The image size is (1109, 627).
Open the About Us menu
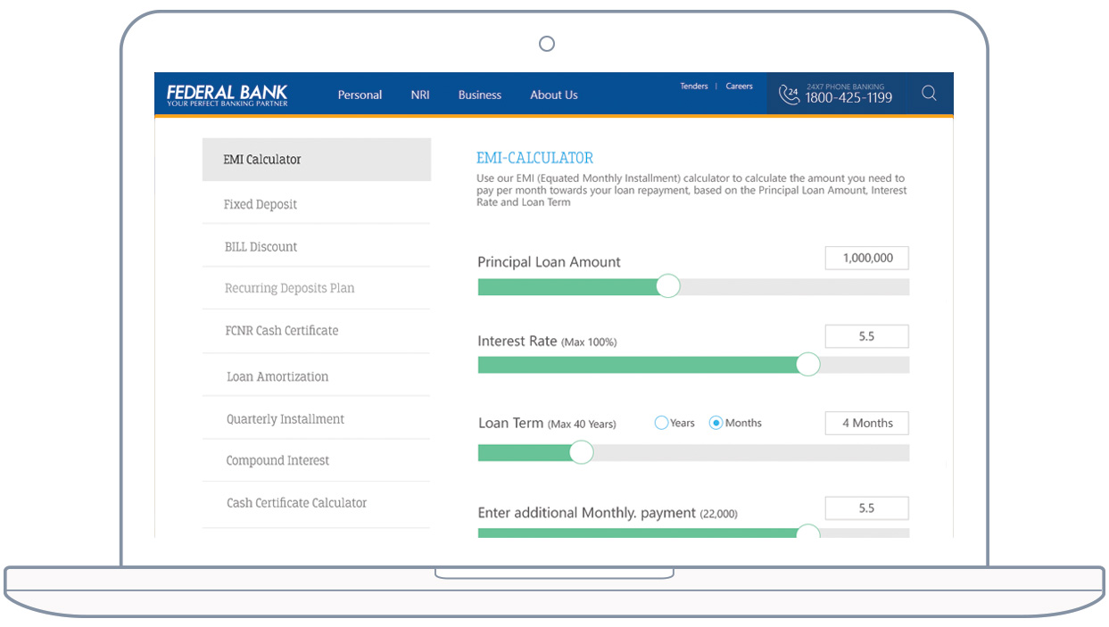point(554,95)
